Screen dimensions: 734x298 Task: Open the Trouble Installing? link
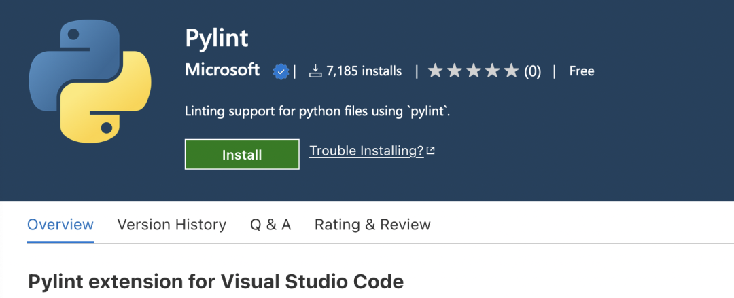coord(366,151)
